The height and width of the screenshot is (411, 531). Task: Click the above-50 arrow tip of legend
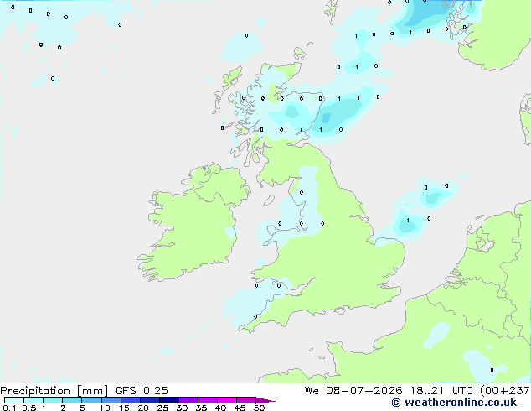pos(265,400)
